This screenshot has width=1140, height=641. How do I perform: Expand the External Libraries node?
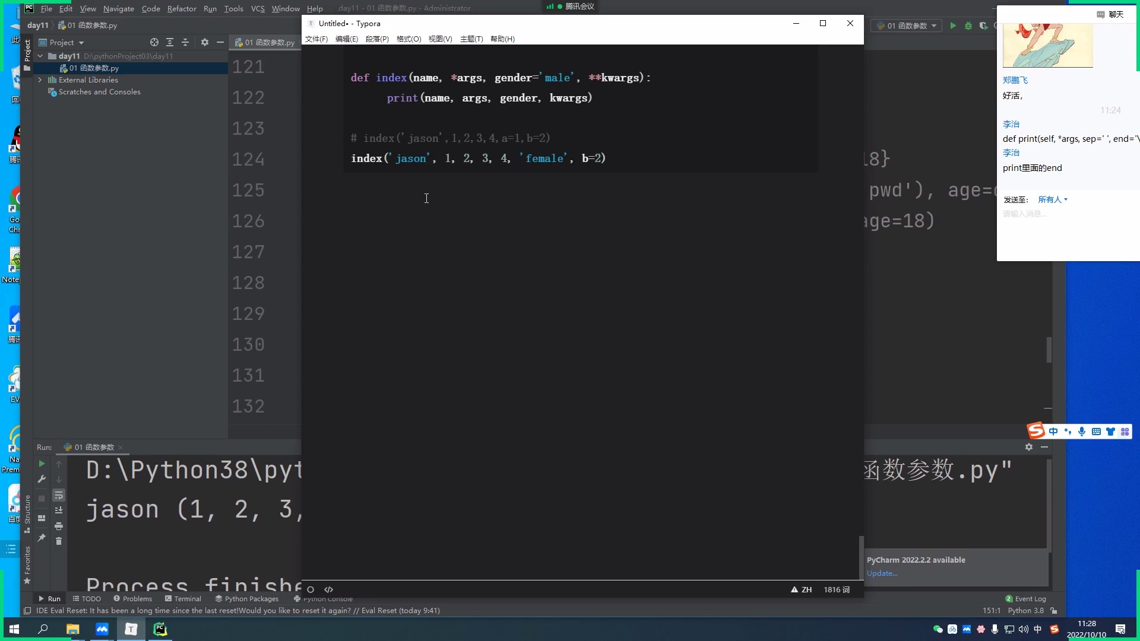click(x=40, y=80)
